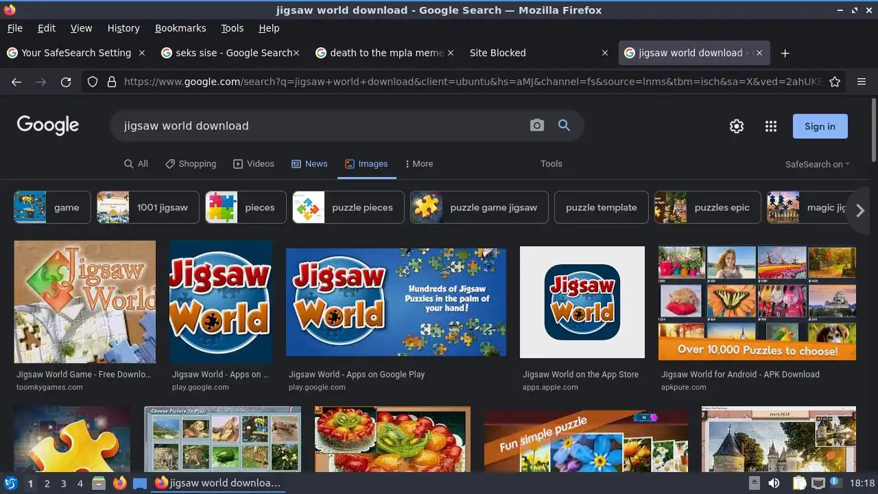
Task: Launch file manager from taskbar
Action: [99, 483]
